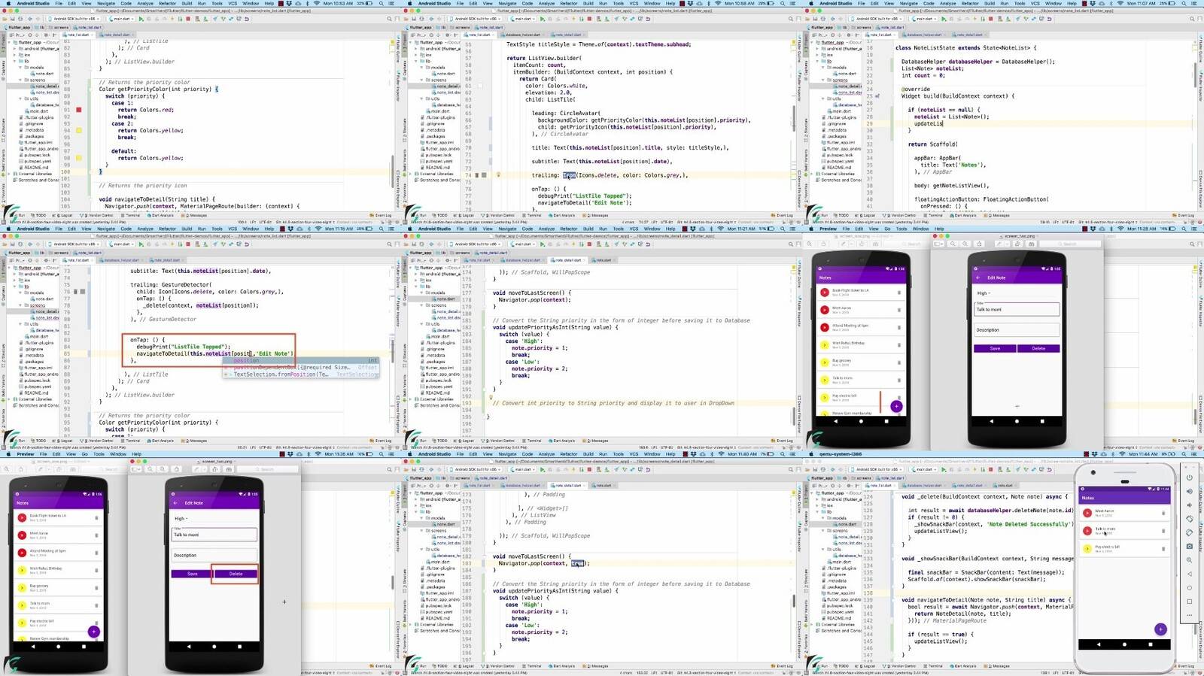
Task: Click the volume up icon in emulator toolbar
Action: 1190,492
